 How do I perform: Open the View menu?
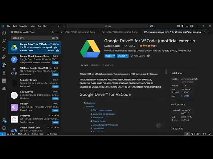coord(33,26)
